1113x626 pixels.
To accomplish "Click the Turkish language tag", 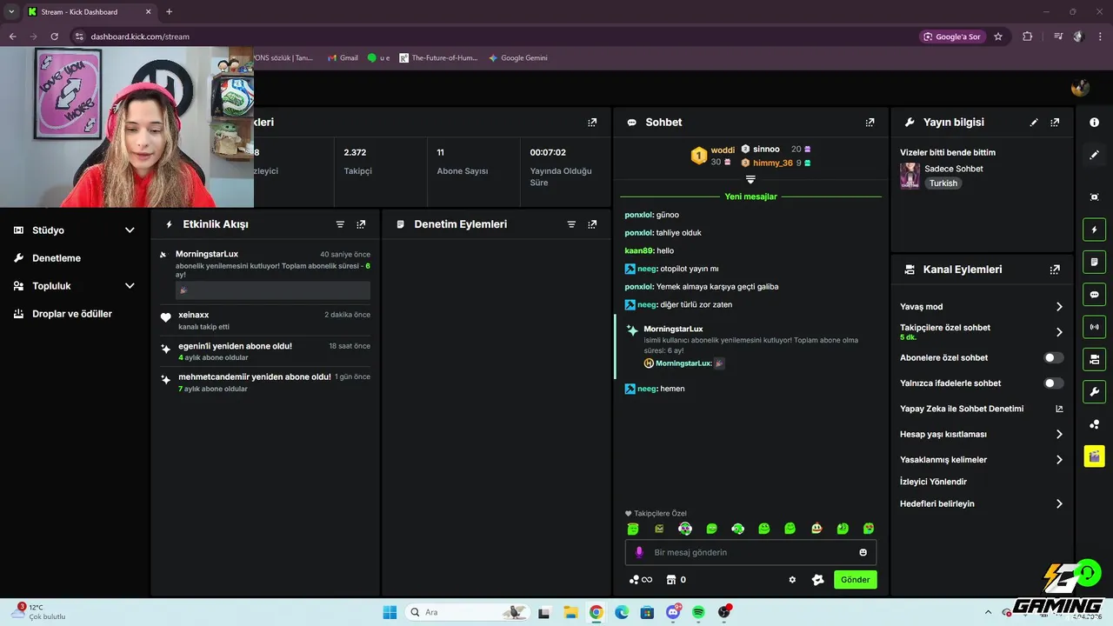I will 943,183.
